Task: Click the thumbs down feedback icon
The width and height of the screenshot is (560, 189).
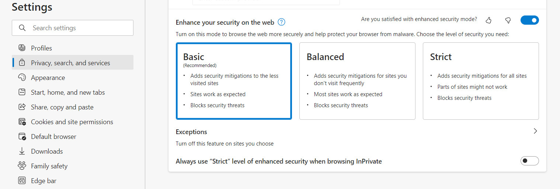Action: (x=508, y=20)
